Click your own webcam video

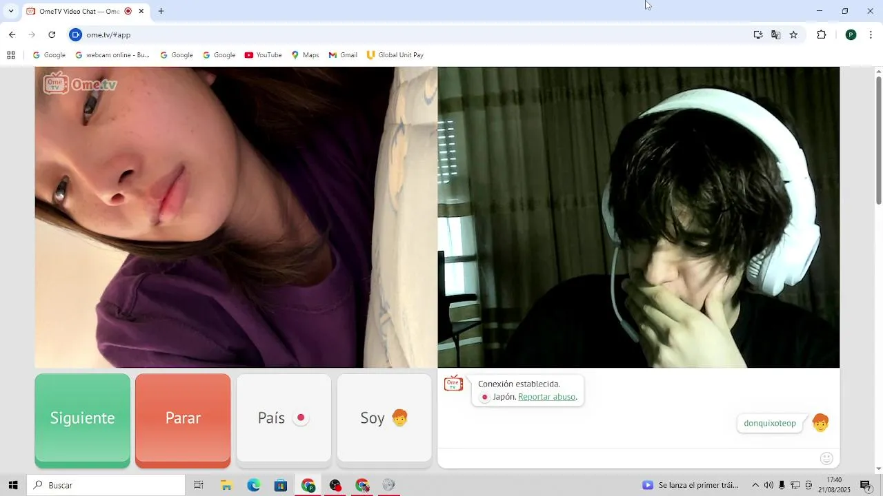[x=639, y=217]
